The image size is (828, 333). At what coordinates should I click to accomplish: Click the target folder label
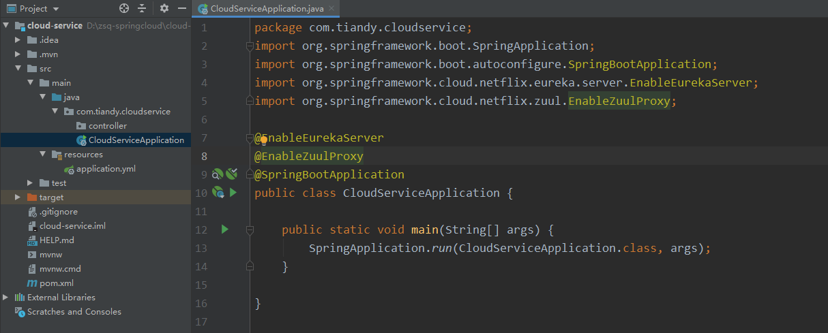[x=51, y=197]
